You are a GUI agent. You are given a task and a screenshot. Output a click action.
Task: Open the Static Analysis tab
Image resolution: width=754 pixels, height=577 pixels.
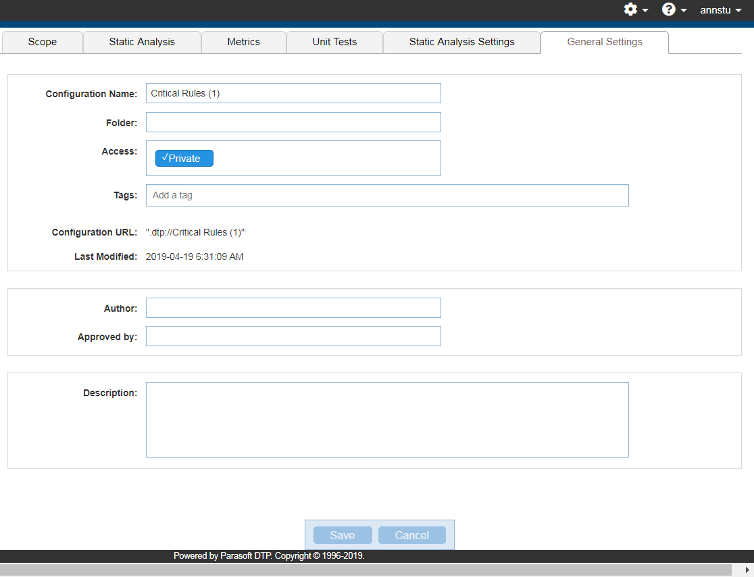pyautogui.click(x=142, y=43)
